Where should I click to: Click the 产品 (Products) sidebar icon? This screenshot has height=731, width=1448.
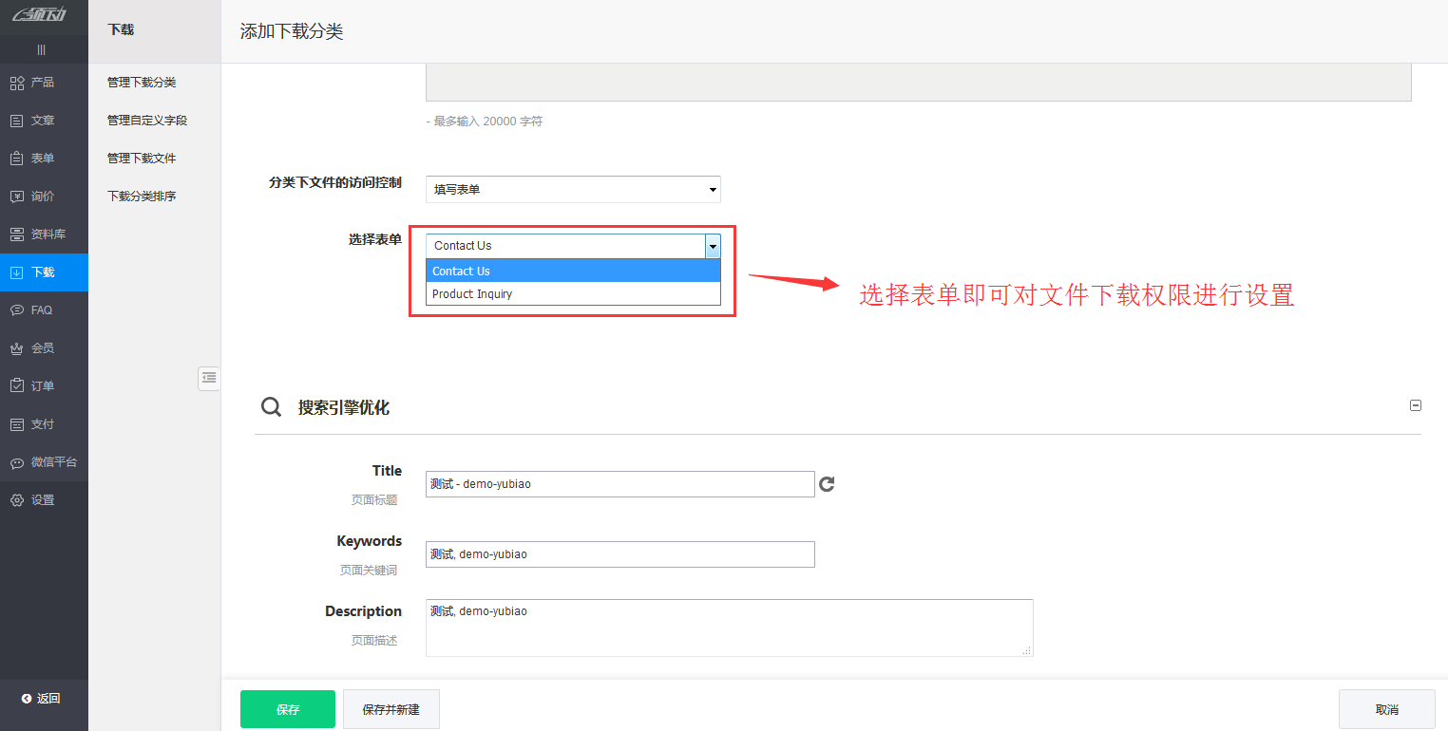point(17,83)
